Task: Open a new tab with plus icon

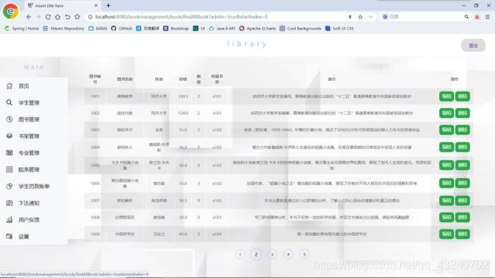Action: tap(108, 5)
